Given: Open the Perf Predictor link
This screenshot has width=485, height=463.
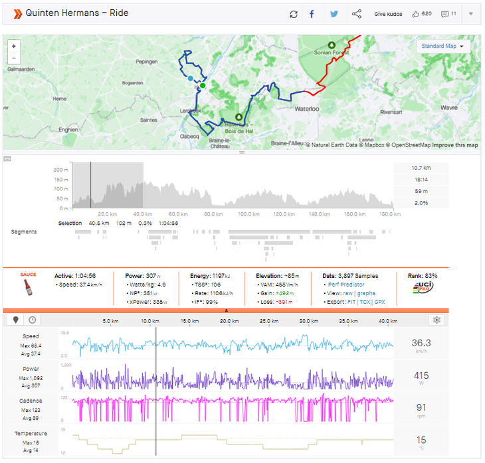Looking at the screenshot, I should (x=346, y=285).
